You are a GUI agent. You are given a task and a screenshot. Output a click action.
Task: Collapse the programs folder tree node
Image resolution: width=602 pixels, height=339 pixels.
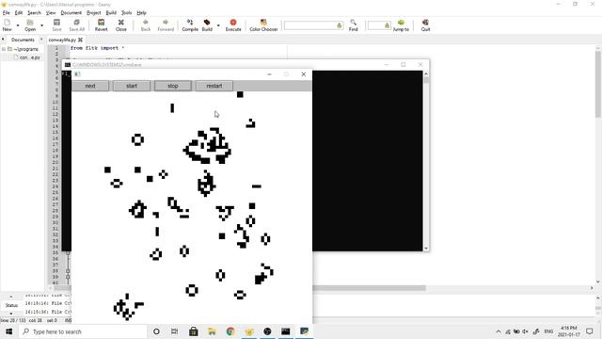coord(4,49)
